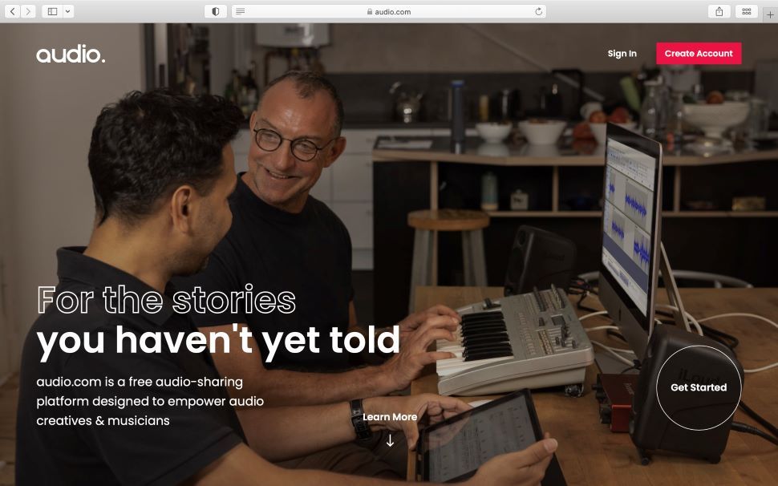Viewport: 778px width, 486px height.
Task: Toggle the Safari sidebar icon
Action: 52,11
